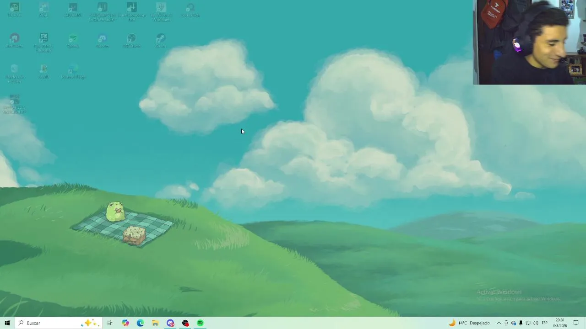Open Microsoft Edge from the taskbar
Viewport: 586px width, 329px height.
point(140,323)
